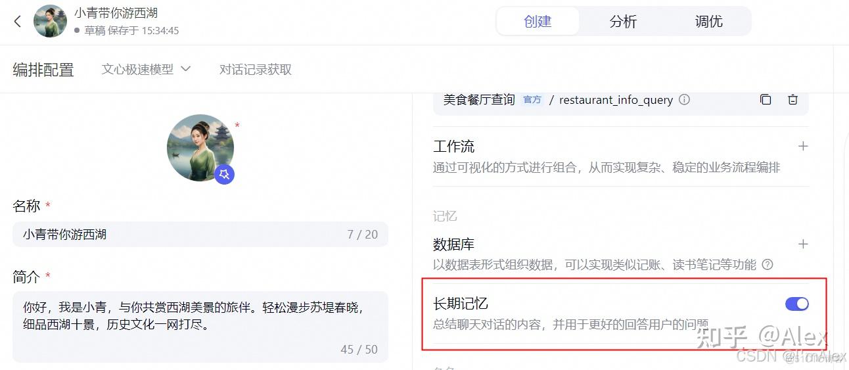Click the AI avatar generate icon
849x370 pixels.
click(x=224, y=174)
